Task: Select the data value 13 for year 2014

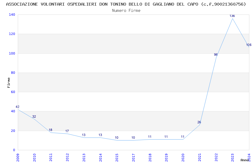Action: [x=100, y=135]
